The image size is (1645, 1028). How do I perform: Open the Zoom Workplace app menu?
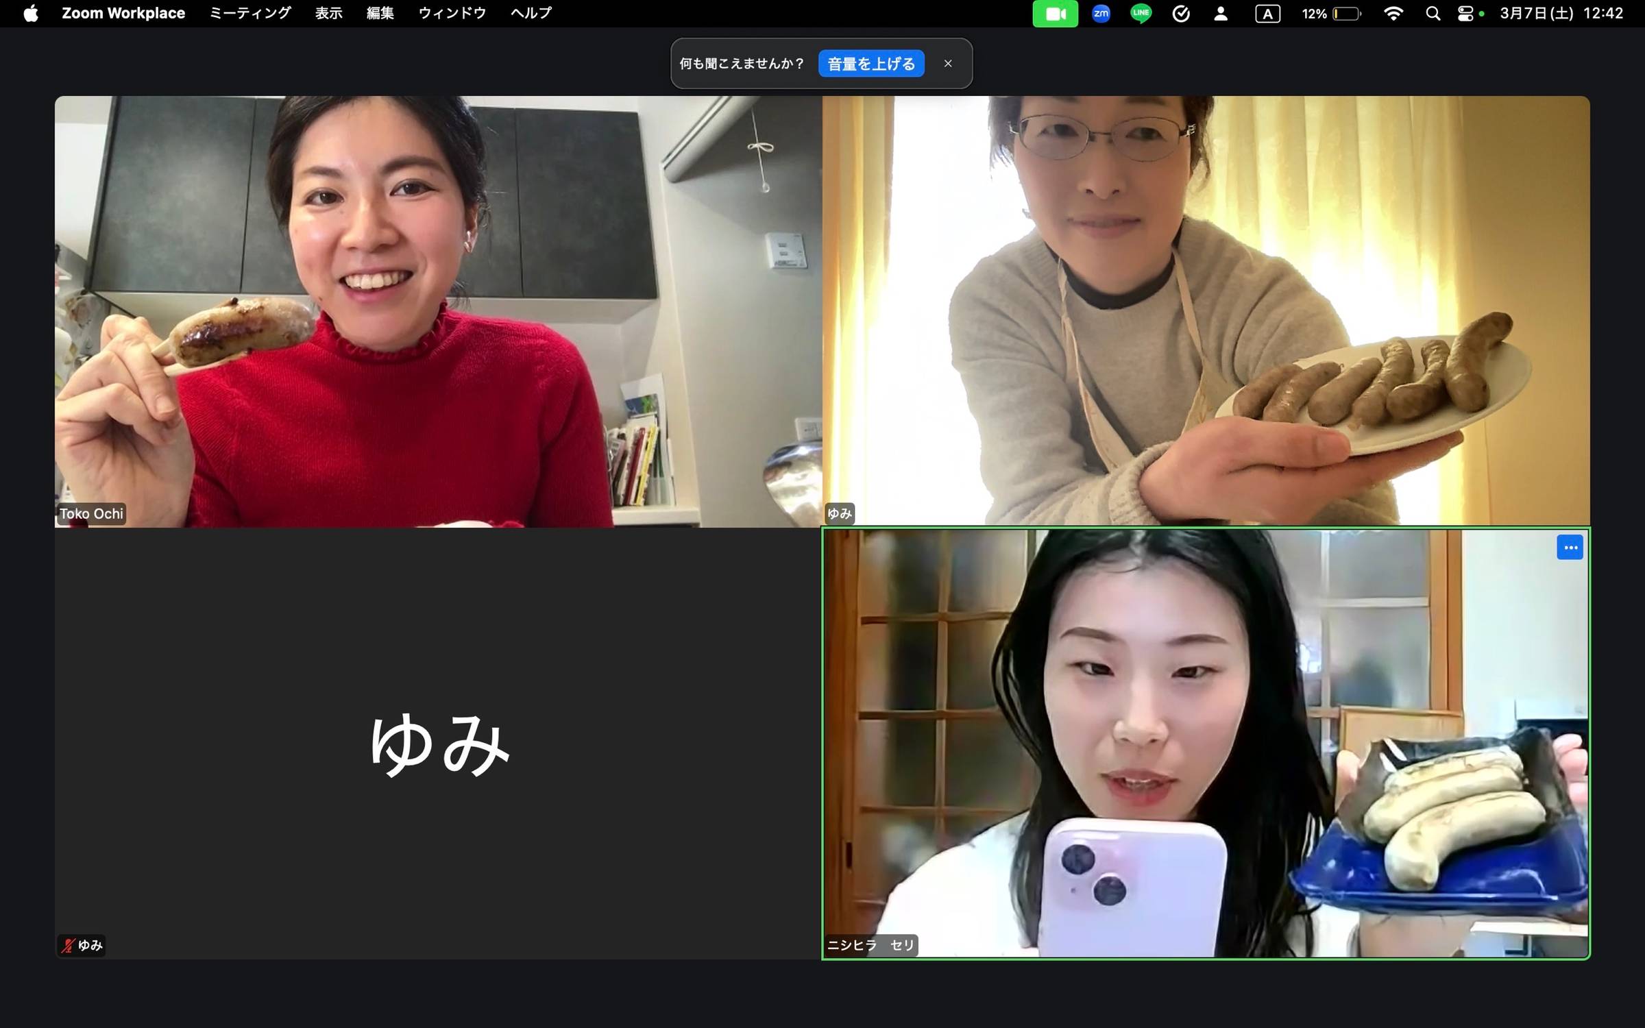coord(123,14)
